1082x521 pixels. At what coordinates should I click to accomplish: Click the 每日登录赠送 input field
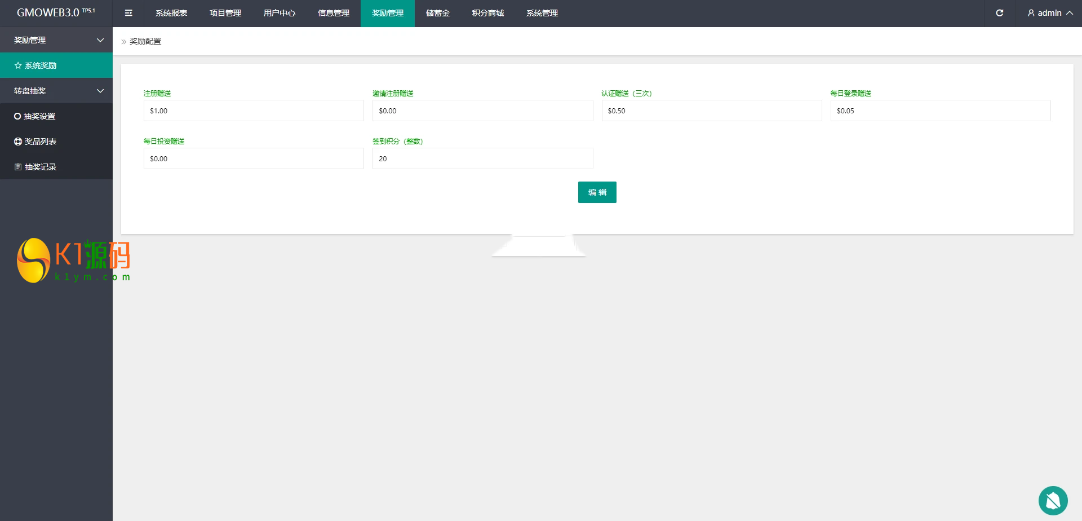click(x=941, y=111)
